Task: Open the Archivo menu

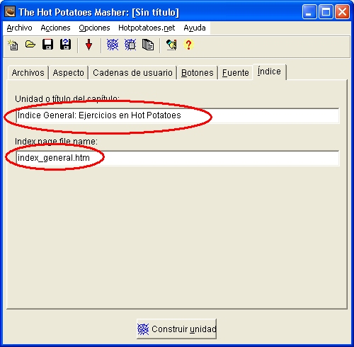Action: [19, 28]
